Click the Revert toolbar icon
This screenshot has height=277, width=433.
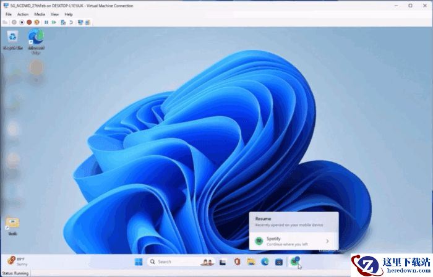pyautogui.click(x=71, y=22)
